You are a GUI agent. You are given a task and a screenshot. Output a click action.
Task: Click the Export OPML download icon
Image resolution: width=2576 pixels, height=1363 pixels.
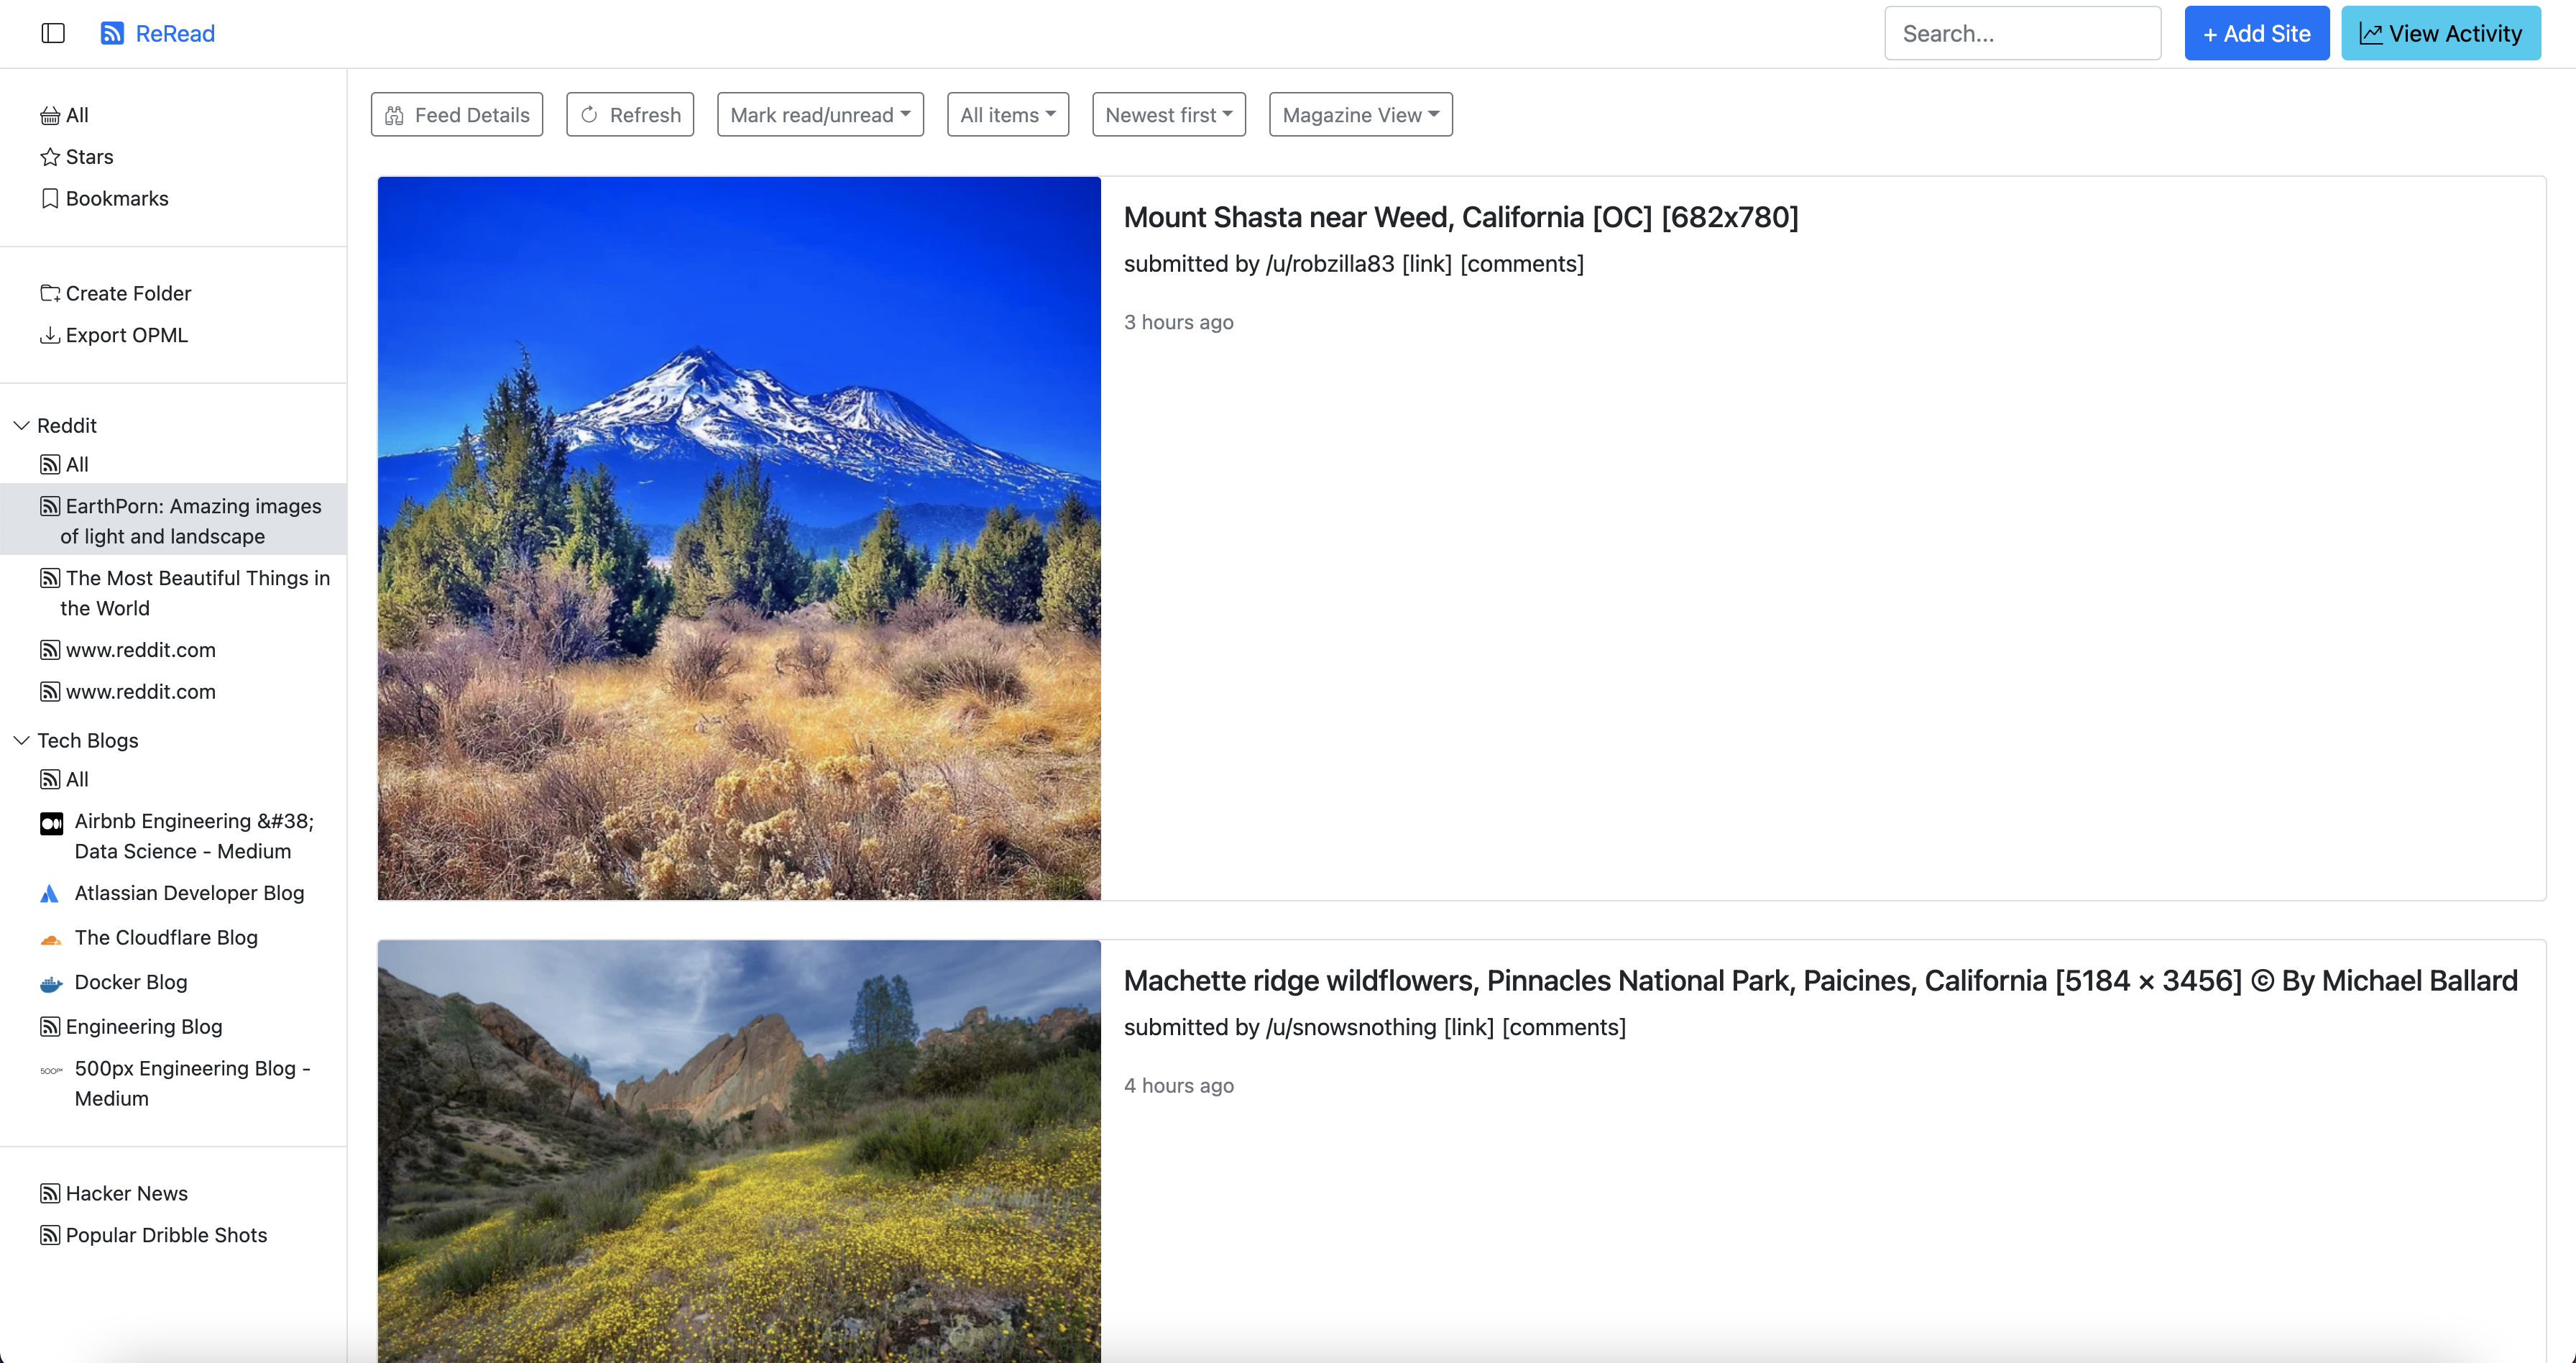coord(50,335)
